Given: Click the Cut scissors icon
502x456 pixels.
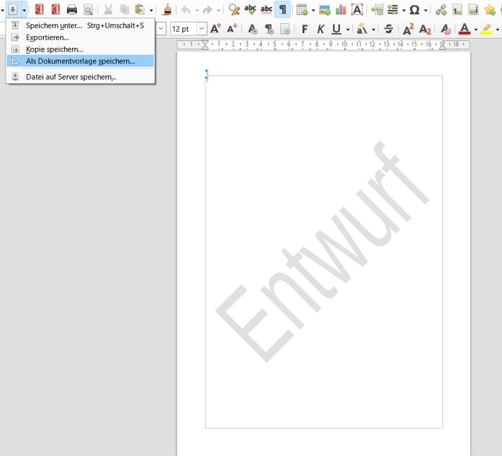Looking at the screenshot, I should pyautogui.click(x=108, y=10).
